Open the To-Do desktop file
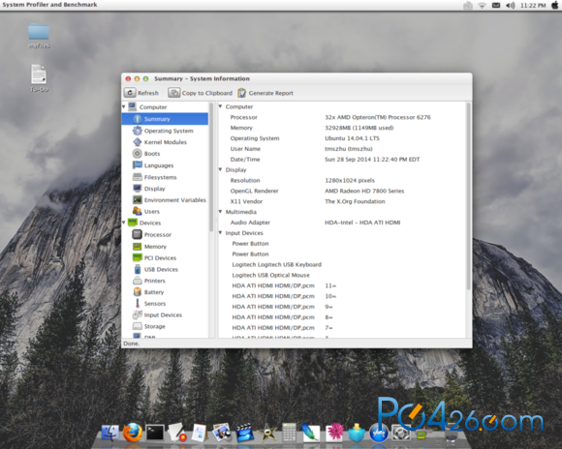Viewport: 562px width, 449px height. click(x=39, y=78)
